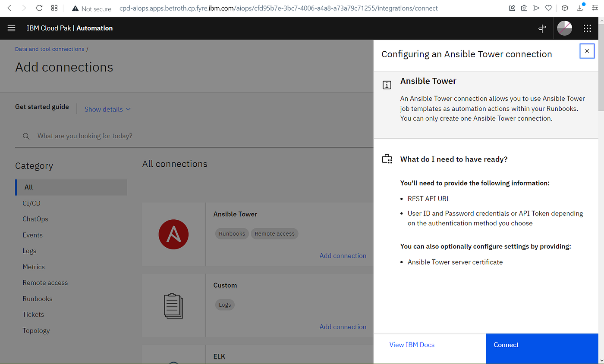Image resolution: width=604 pixels, height=364 pixels.
Task: Click the IBM Cloud Pak Automation title
Action: 69,28
